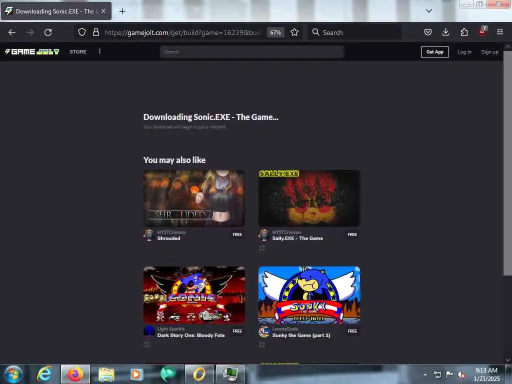512x384 pixels.
Task: Open the Firefox downloads panel arrow
Action: click(445, 32)
